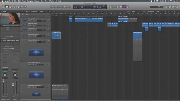Open the Apple menu
This screenshot has height=101, width=180.
click(x=3, y=1)
